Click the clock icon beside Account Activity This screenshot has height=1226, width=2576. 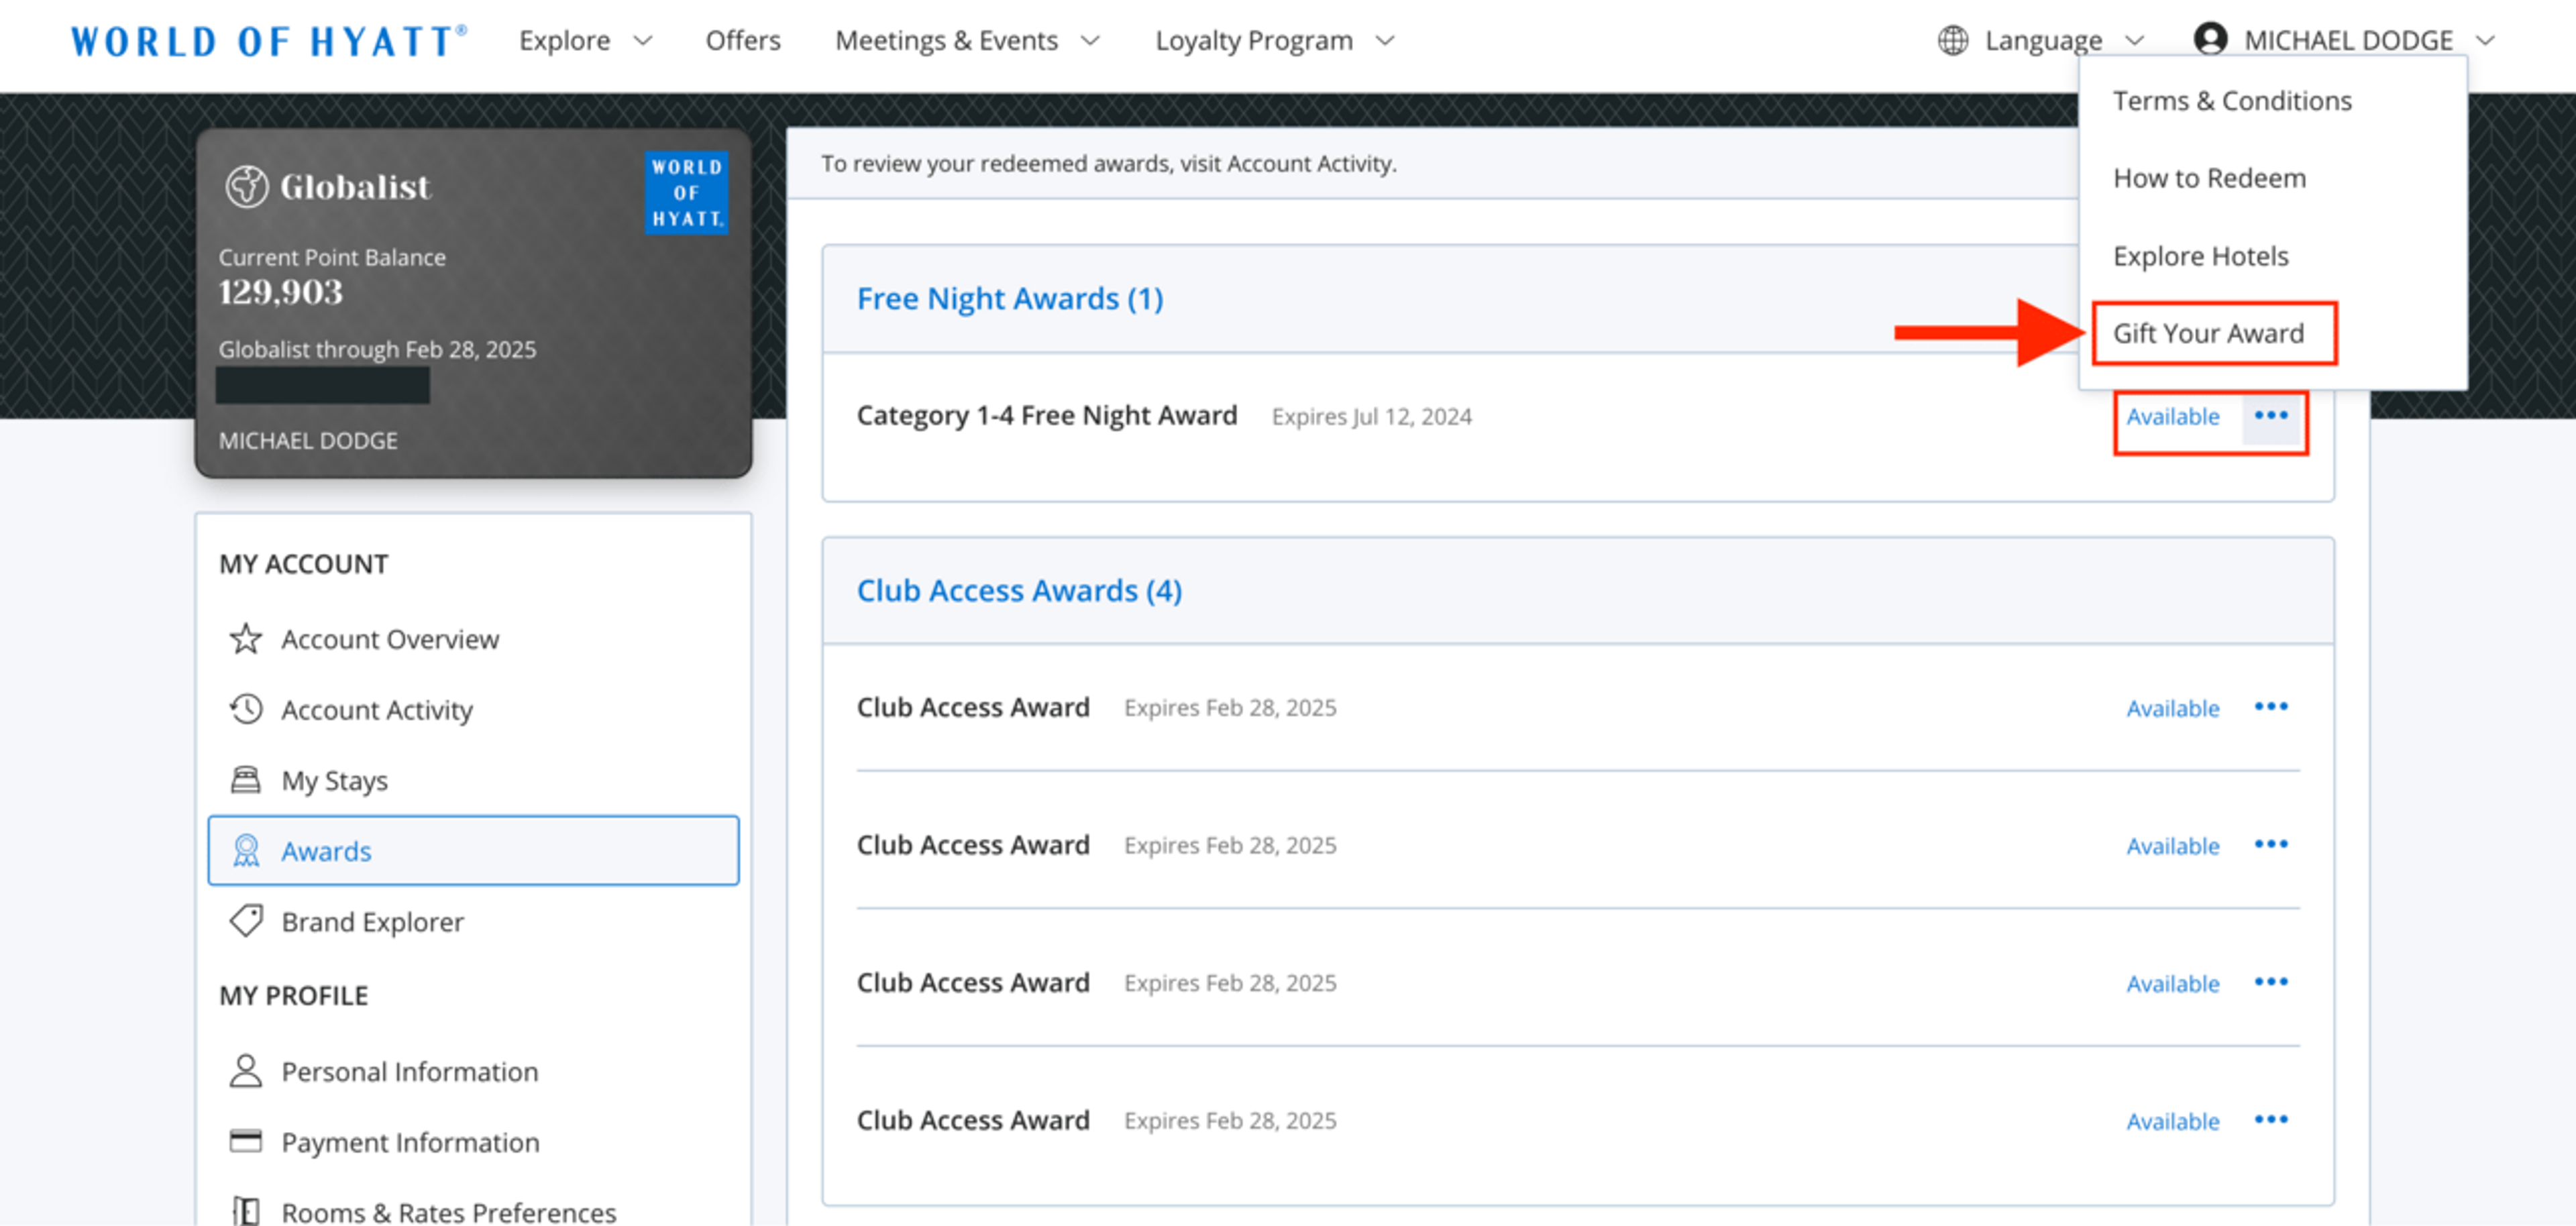245,709
